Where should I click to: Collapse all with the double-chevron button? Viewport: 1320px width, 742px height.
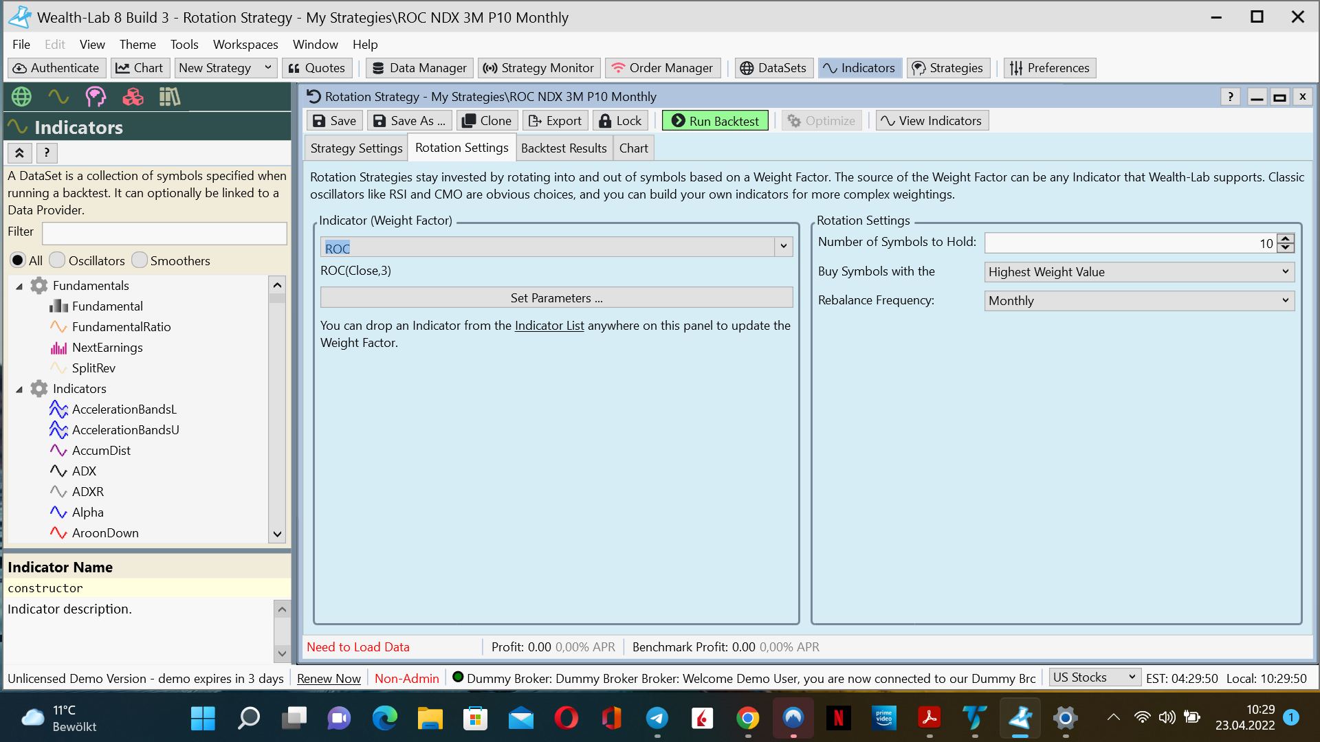coord(19,153)
